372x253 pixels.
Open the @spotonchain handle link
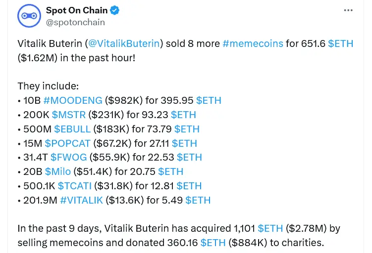[x=75, y=22]
